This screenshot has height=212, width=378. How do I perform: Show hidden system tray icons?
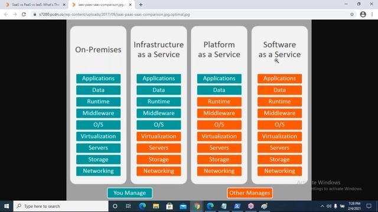coord(322,206)
